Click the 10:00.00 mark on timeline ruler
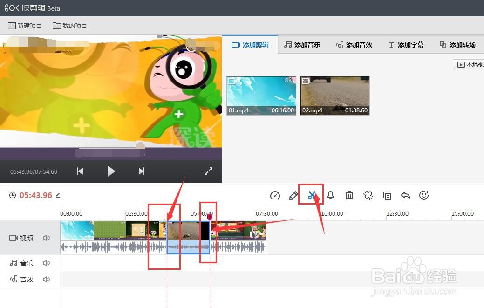The image size is (484, 308). (x=332, y=213)
